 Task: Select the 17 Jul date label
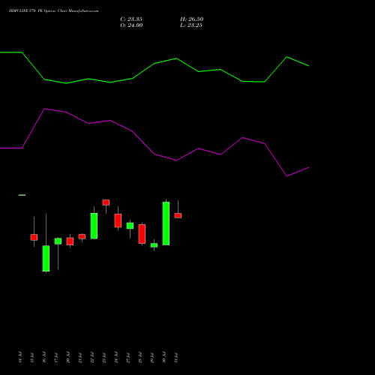click(56, 358)
